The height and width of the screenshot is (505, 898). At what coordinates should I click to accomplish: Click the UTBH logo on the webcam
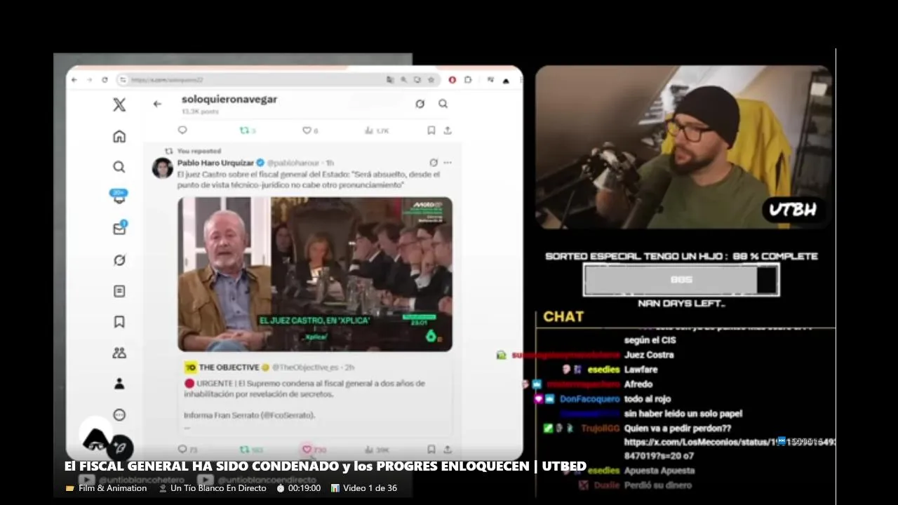[x=792, y=209]
